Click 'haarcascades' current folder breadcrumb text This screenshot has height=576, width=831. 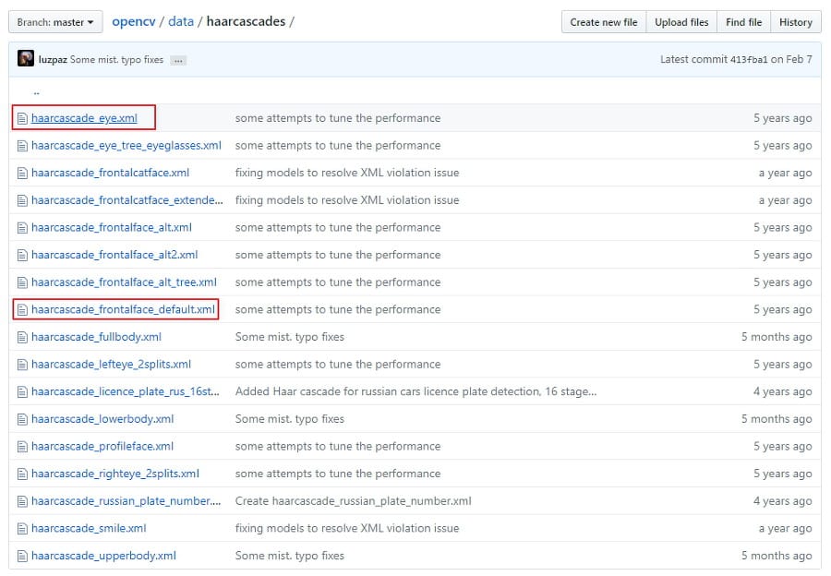(246, 22)
